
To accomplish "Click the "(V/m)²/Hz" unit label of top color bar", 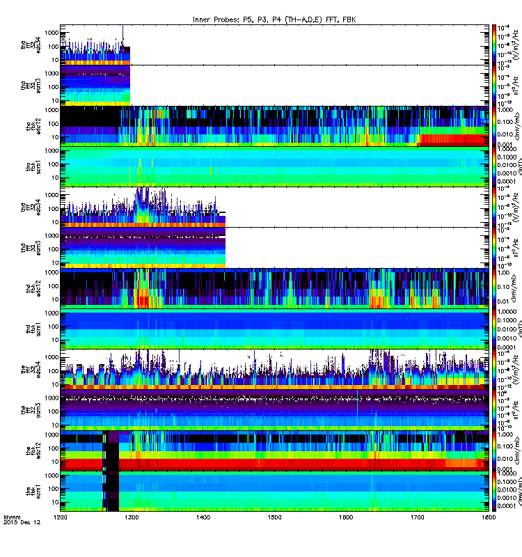I will pyautogui.click(x=515, y=44).
